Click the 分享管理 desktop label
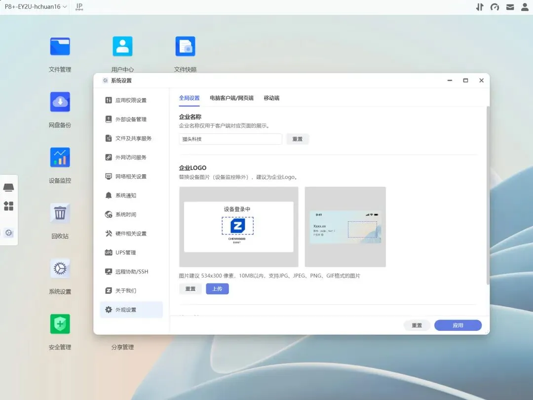This screenshot has height=400, width=533. pos(122,347)
